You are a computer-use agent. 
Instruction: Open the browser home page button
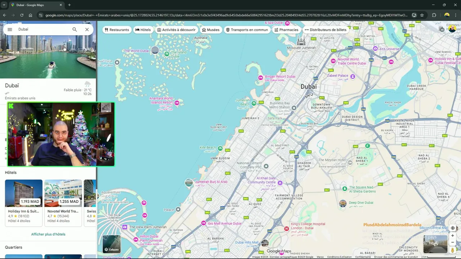30,15
